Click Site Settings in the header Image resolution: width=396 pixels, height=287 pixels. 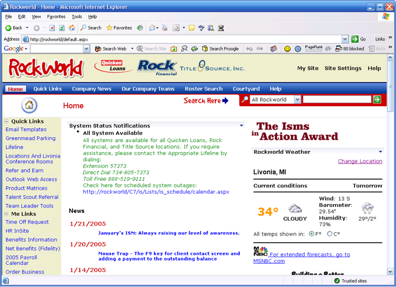[343, 68]
